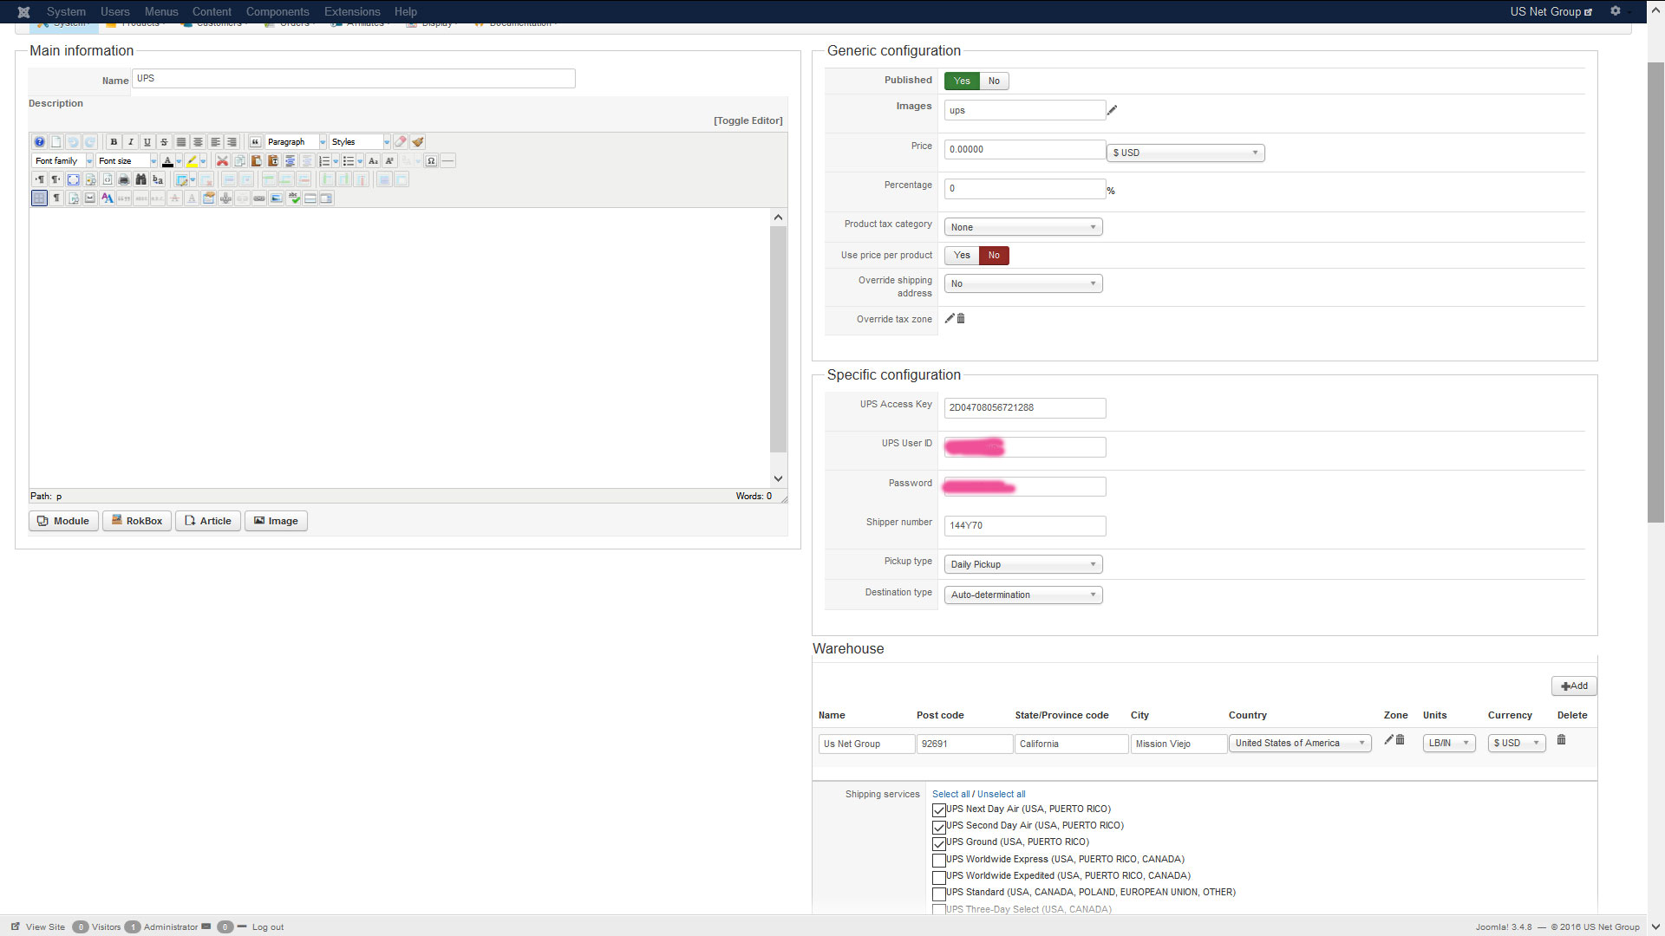Screen dimensions: 1665x936
Task: Click the Toggle Editor link
Action: tap(748, 120)
